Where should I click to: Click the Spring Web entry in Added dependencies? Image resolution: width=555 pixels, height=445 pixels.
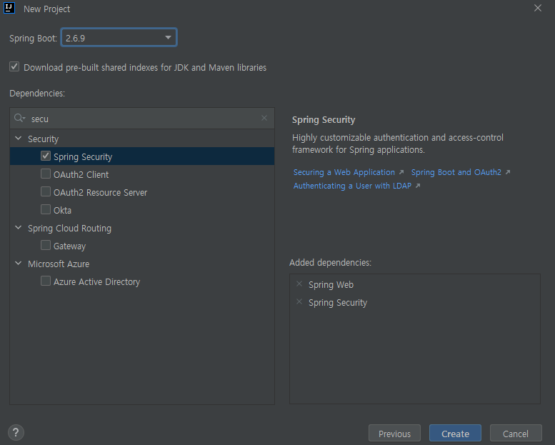coord(331,284)
